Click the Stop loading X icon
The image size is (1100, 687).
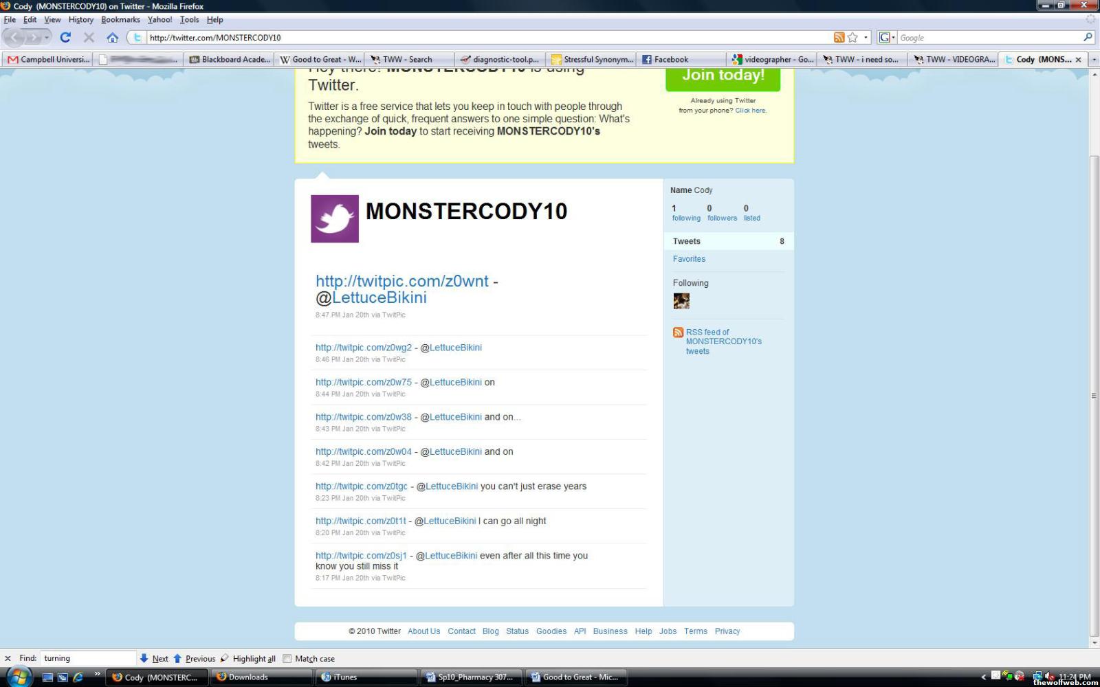(89, 38)
